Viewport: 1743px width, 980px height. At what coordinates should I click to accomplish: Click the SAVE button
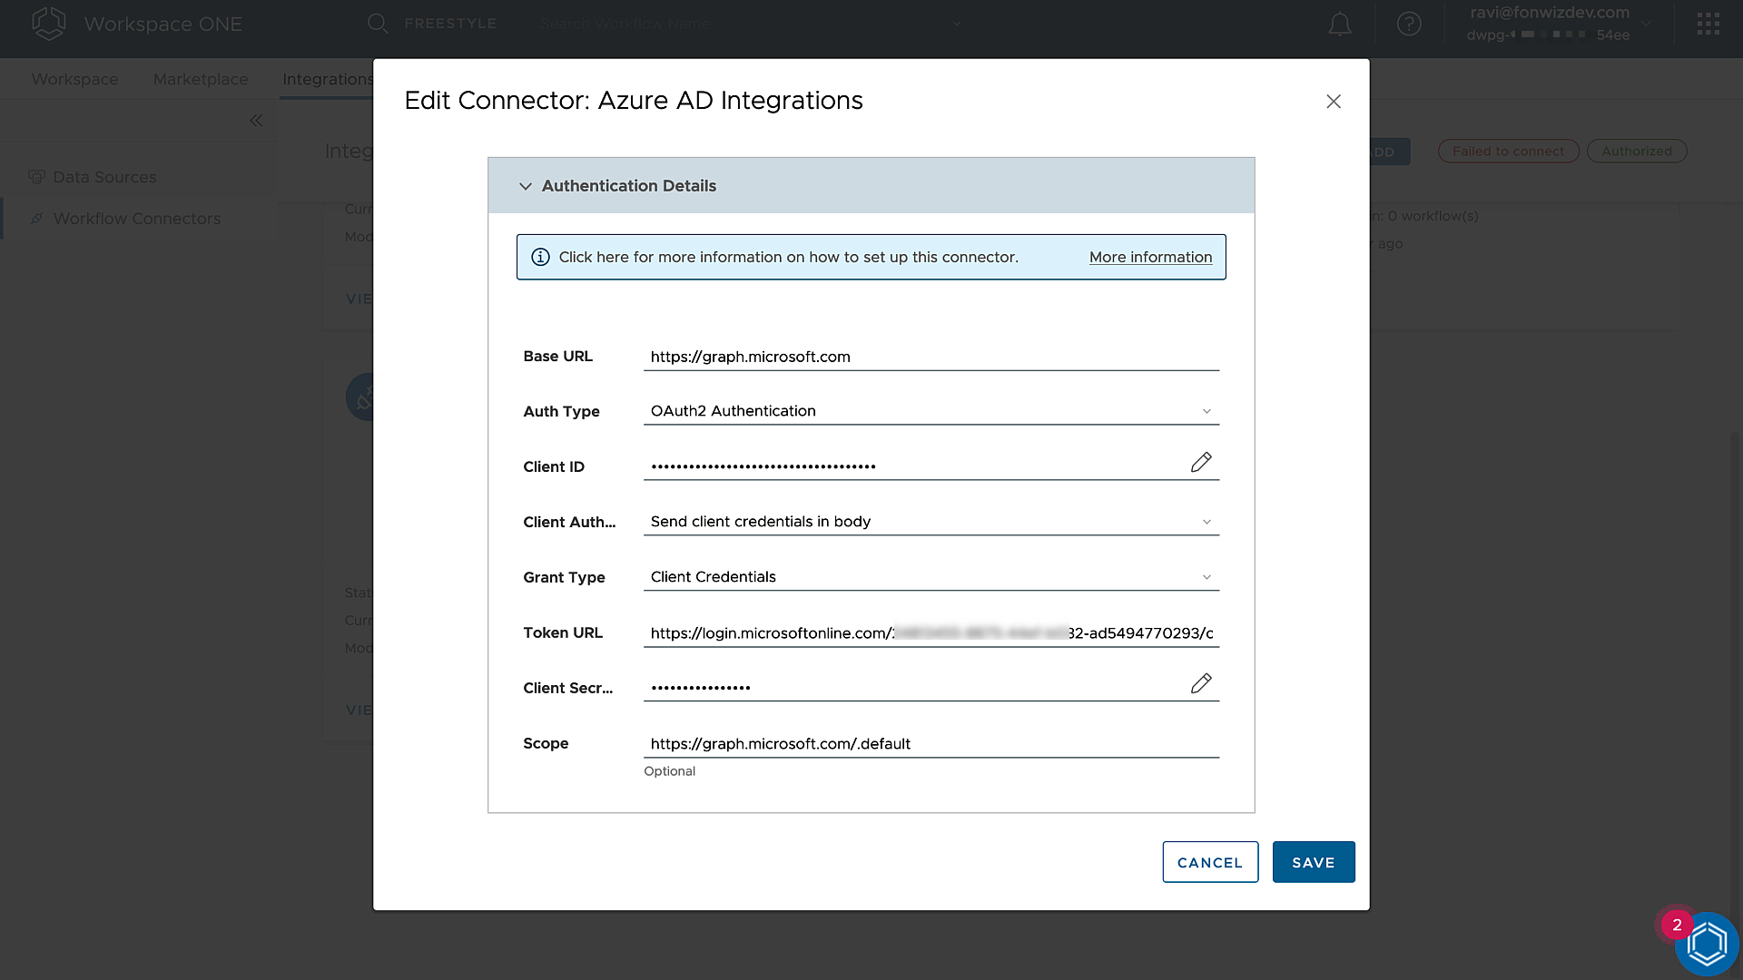pos(1313,862)
